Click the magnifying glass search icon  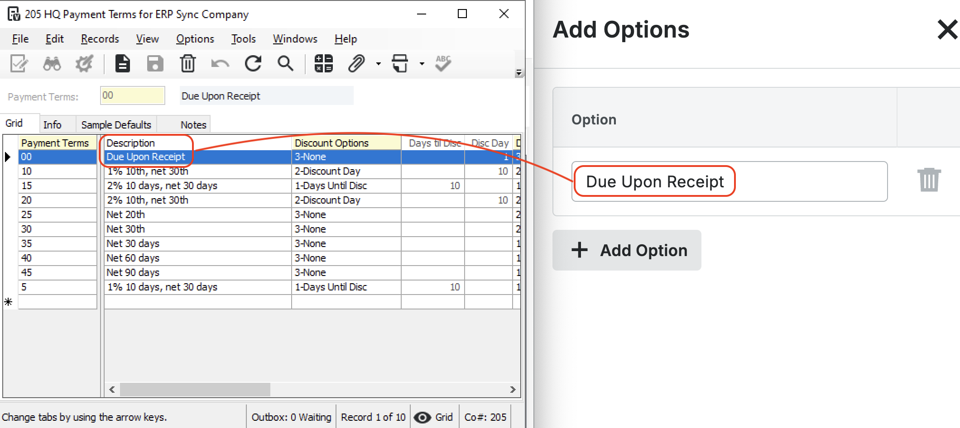pos(285,64)
